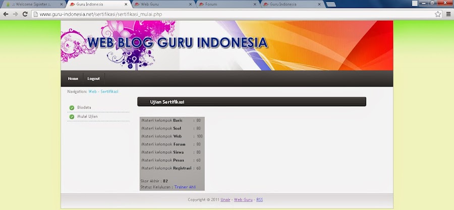Bookmark page with the star icon

(x=438, y=14)
